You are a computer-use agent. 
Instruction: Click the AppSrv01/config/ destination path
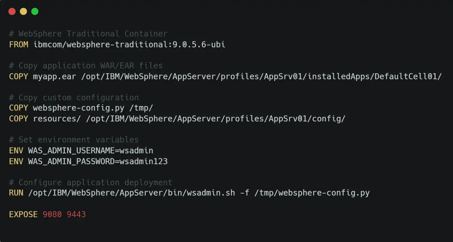point(307,119)
